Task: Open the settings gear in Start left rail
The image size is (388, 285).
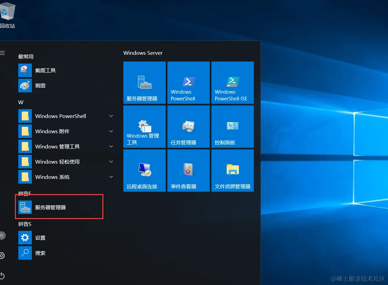Action: (x=2, y=256)
